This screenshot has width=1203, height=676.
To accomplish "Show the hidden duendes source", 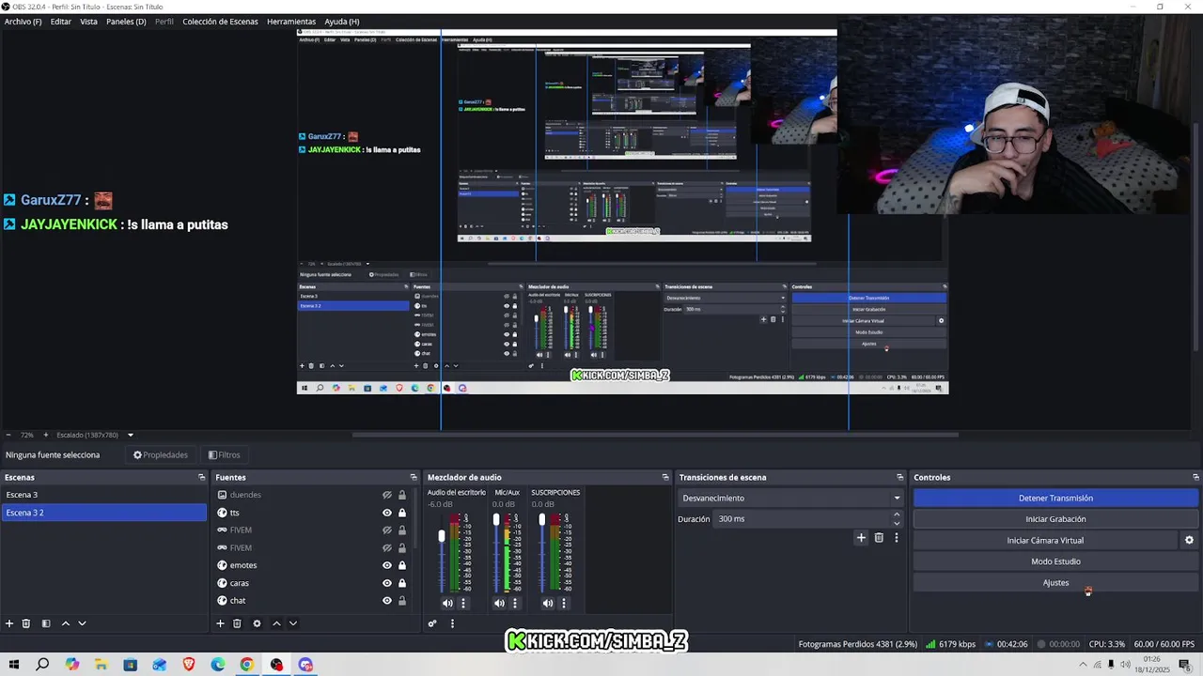I will click(386, 495).
